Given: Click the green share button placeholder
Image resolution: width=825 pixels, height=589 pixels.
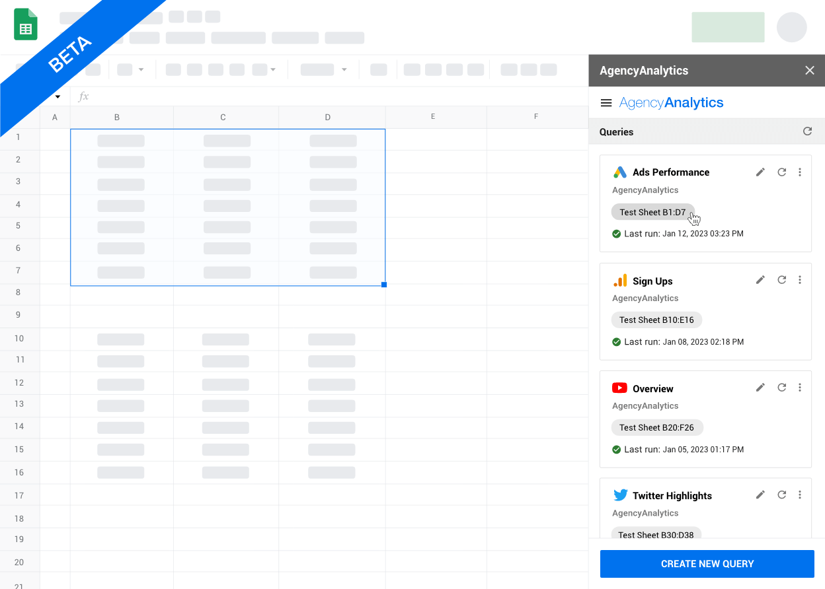Looking at the screenshot, I should pyautogui.click(x=728, y=27).
